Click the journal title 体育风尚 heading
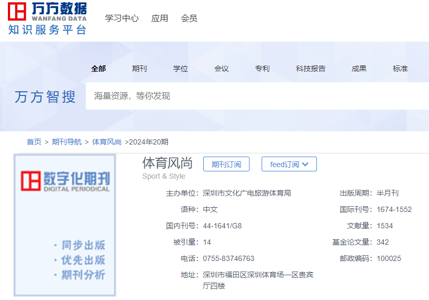Image resolution: width=429 pixels, height=300 pixels. coord(167,163)
